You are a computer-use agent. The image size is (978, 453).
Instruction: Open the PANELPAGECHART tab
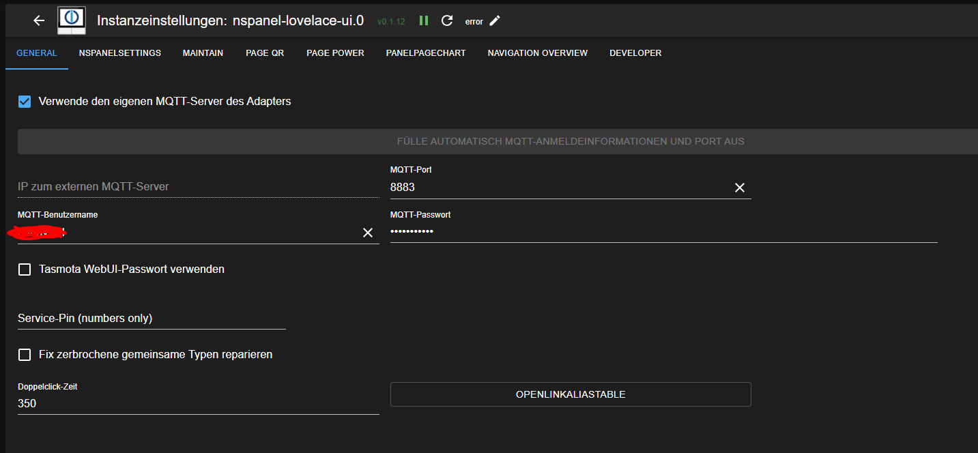pyautogui.click(x=425, y=53)
